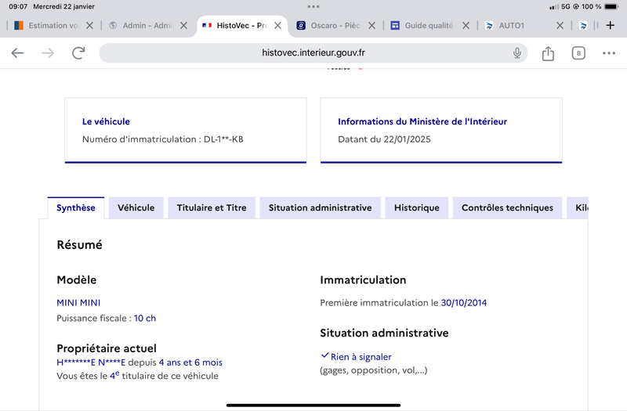Close the AUTO1 tab

pyautogui.click(x=560, y=26)
